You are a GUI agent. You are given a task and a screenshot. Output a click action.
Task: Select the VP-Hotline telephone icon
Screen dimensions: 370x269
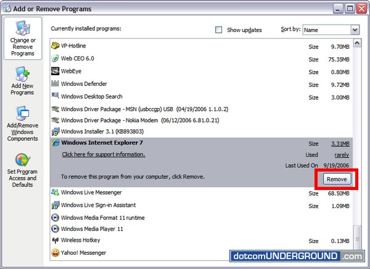tap(55, 46)
